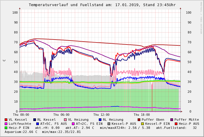
Task: Click the Thu 12:00 time axis label
Action: [x=101, y=115]
